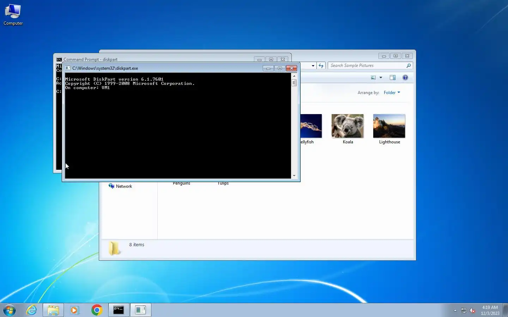The height and width of the screenshot is (317, 508).
Task: Change view using the Explorer view icon
Action: click(x=373, y=77)
